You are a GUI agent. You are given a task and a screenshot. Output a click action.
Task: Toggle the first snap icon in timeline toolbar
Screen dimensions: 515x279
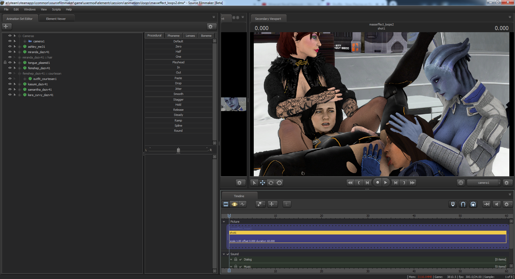pos(453,204)
